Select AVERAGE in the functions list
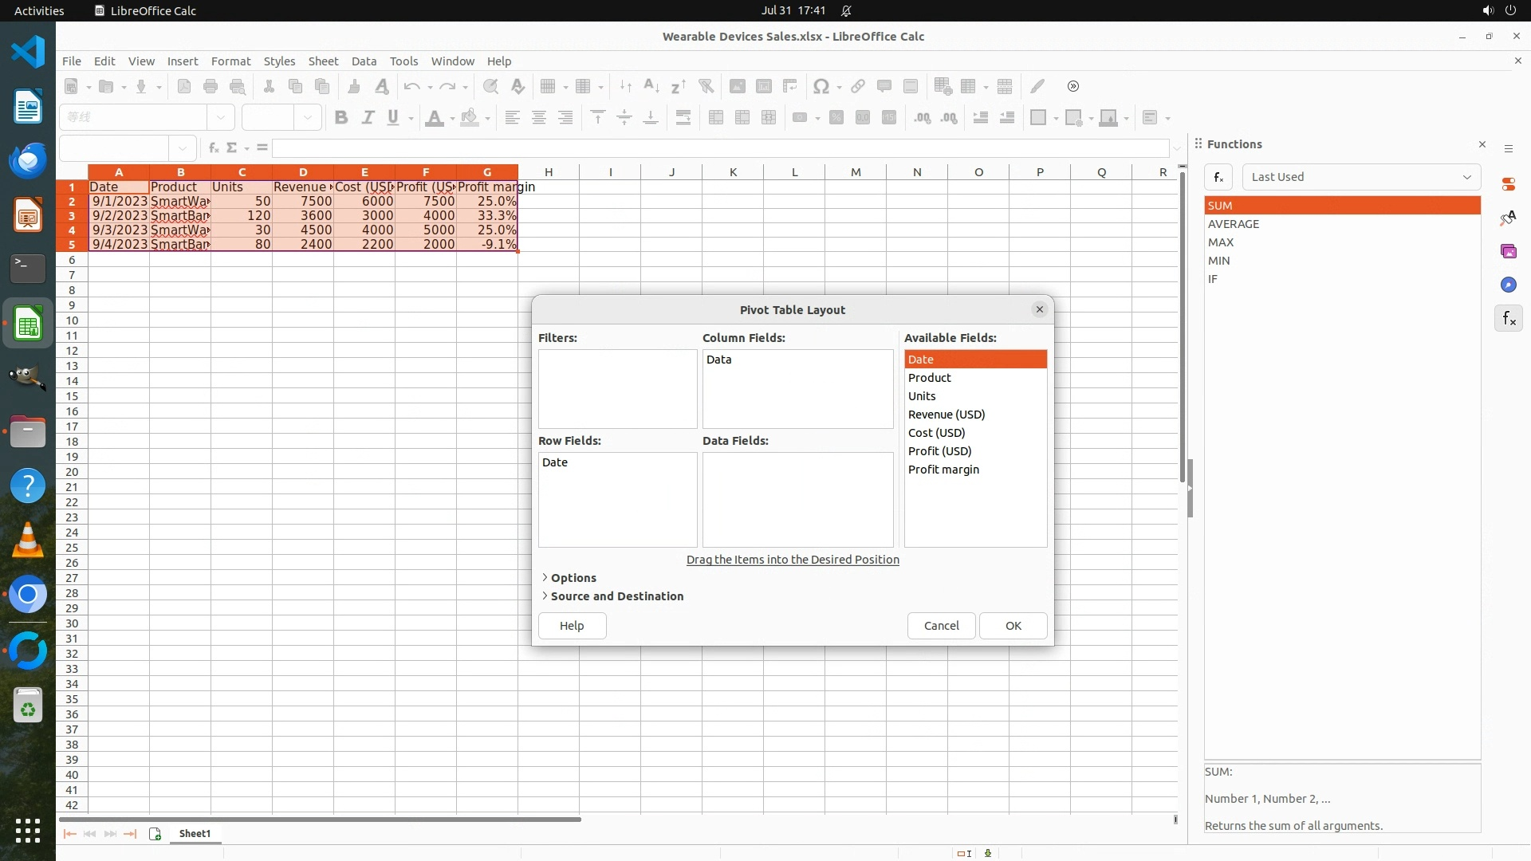This screenshot has width=1531, height=861. (x=1234, y=224)
